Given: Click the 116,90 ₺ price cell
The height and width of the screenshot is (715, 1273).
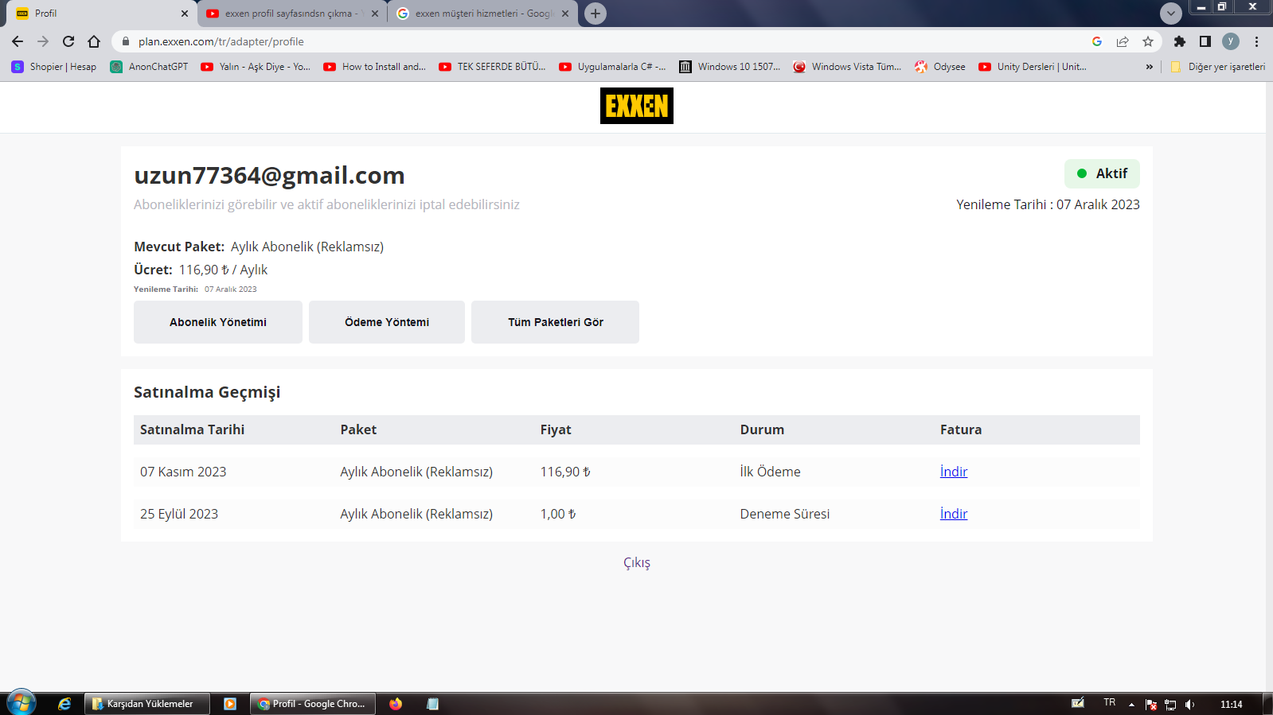Looking at the screenshot, I should click(565, 472).
